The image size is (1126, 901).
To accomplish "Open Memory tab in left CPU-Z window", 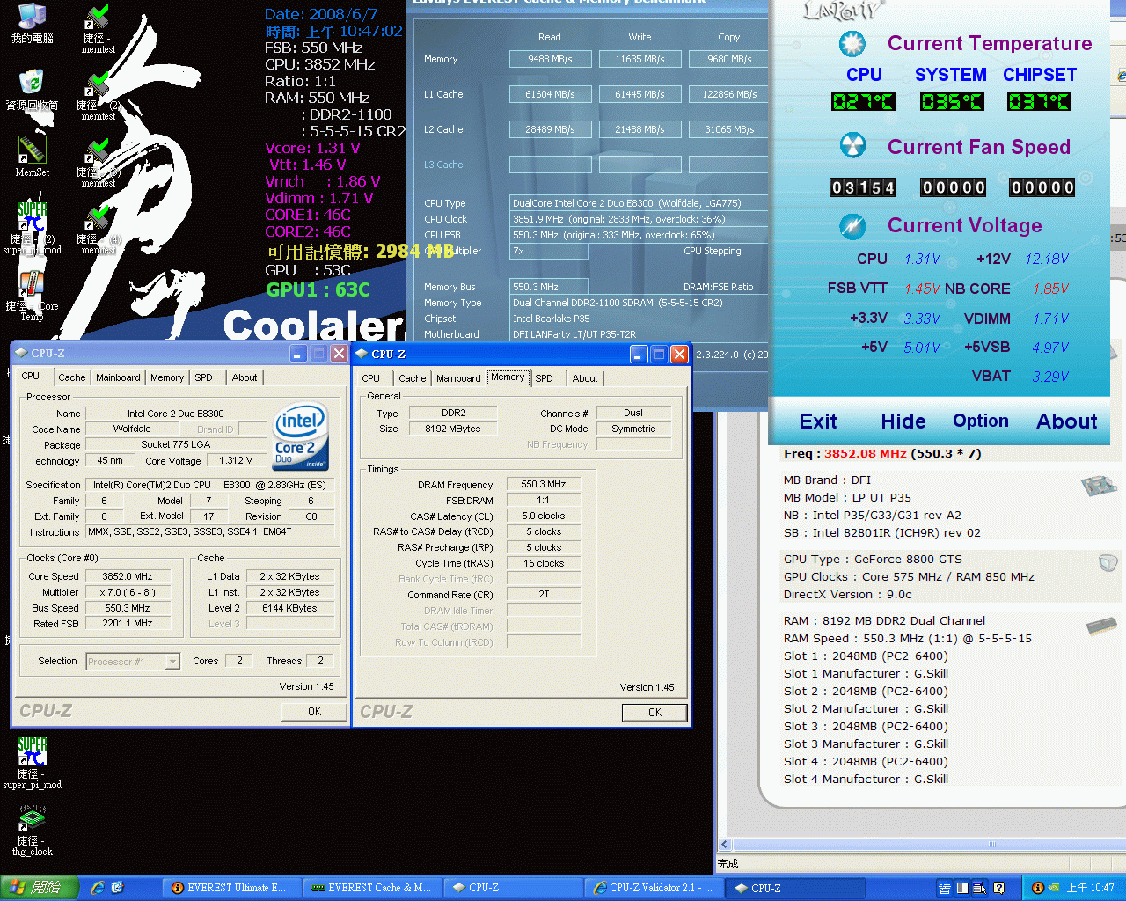I will coord(167,377).
